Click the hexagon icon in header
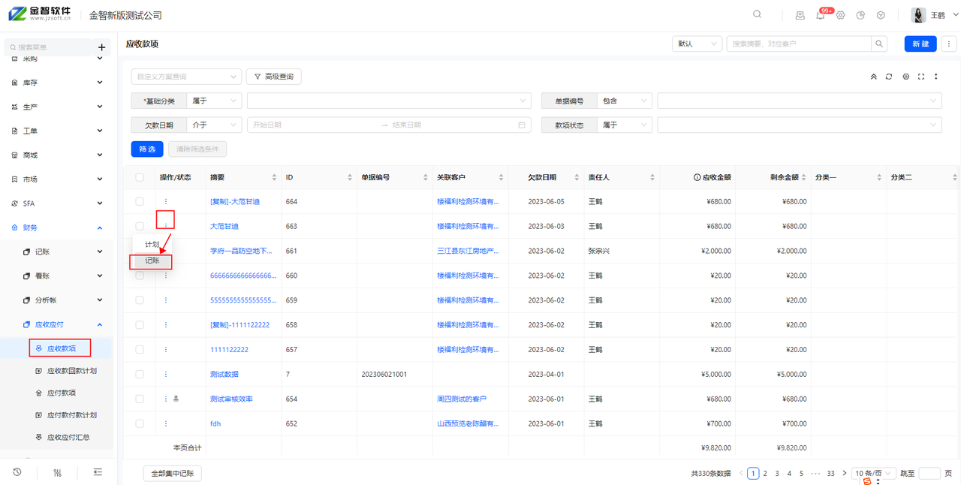Viewport: 961px width, 485px height. 881,15
